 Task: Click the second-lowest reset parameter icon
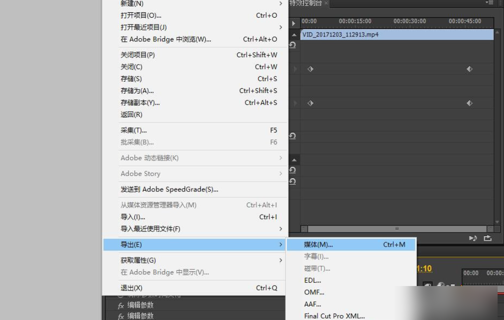292,170
